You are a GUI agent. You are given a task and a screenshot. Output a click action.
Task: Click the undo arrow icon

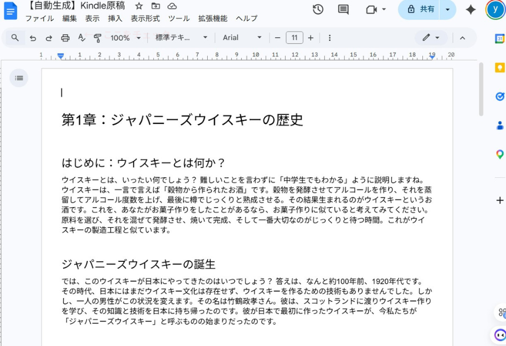pos(33,38)
